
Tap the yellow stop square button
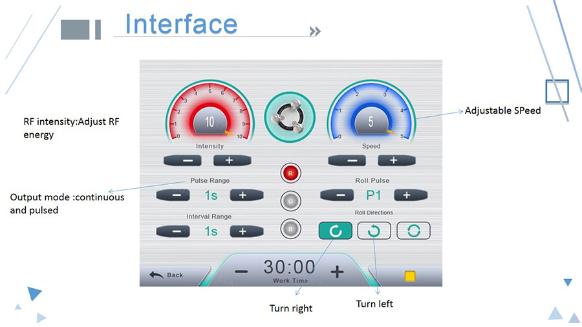410,276
